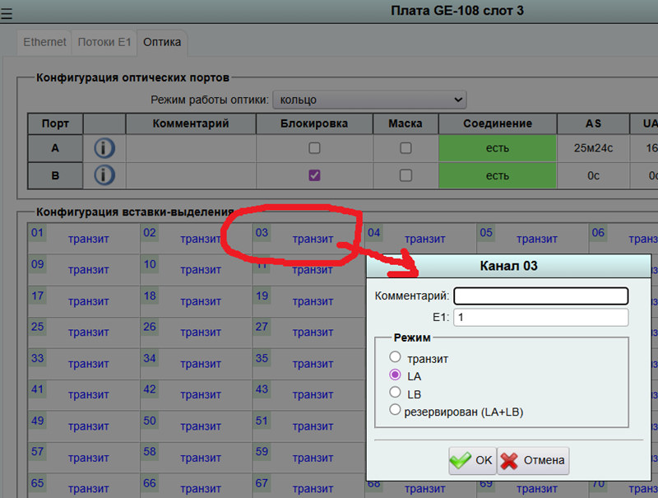
Task: Open channel 01 транзит link
Action: click(x=89, y=239)
